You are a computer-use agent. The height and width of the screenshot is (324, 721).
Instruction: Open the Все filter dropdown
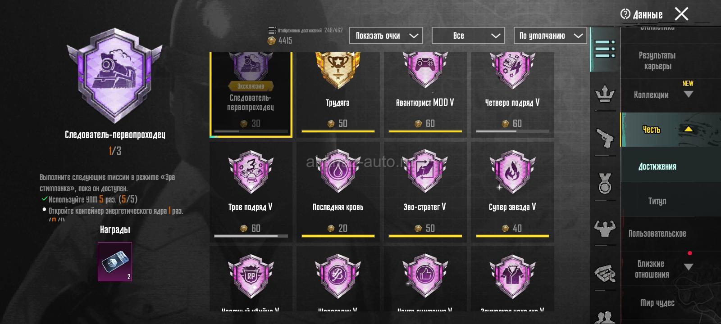click(x=468, y=36)
